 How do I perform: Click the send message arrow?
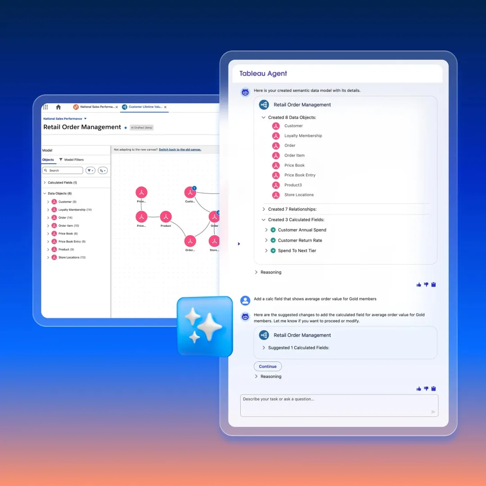(x=433, y=412)
